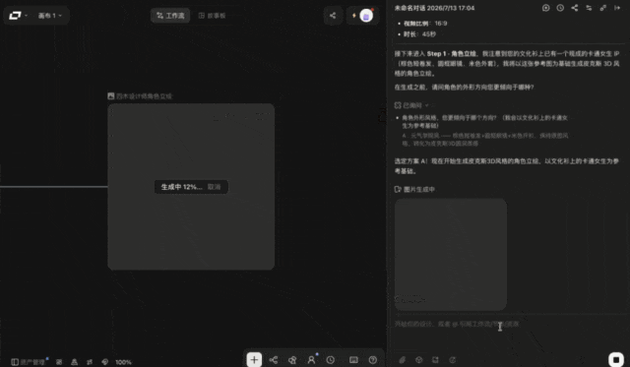This screenshot has width=630, height=367.
Task: Click the palette icon in bottom-left bar
Action: [x=105, y=362]
